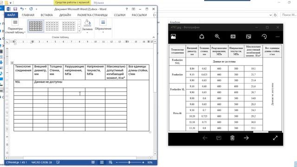Click the Word vertical scrollbar down arrow

(155, 154)
